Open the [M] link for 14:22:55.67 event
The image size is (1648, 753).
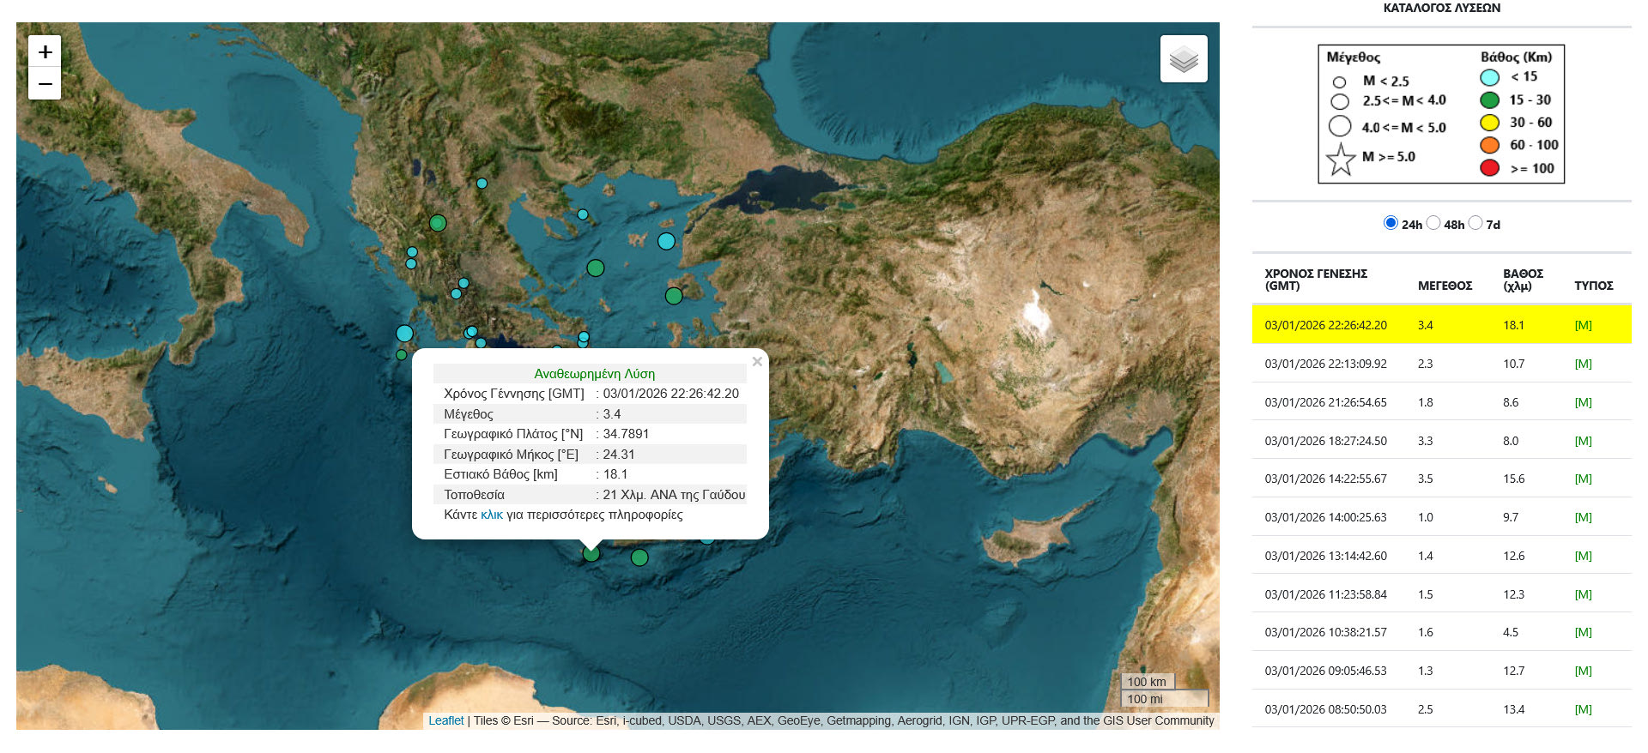pos(1583,479)
